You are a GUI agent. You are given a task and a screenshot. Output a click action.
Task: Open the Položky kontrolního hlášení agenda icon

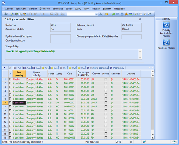click(166, 25)
